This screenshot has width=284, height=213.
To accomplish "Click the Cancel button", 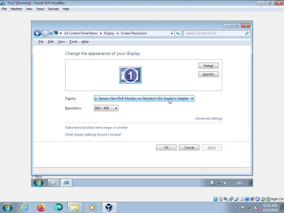I will point(189,148).
